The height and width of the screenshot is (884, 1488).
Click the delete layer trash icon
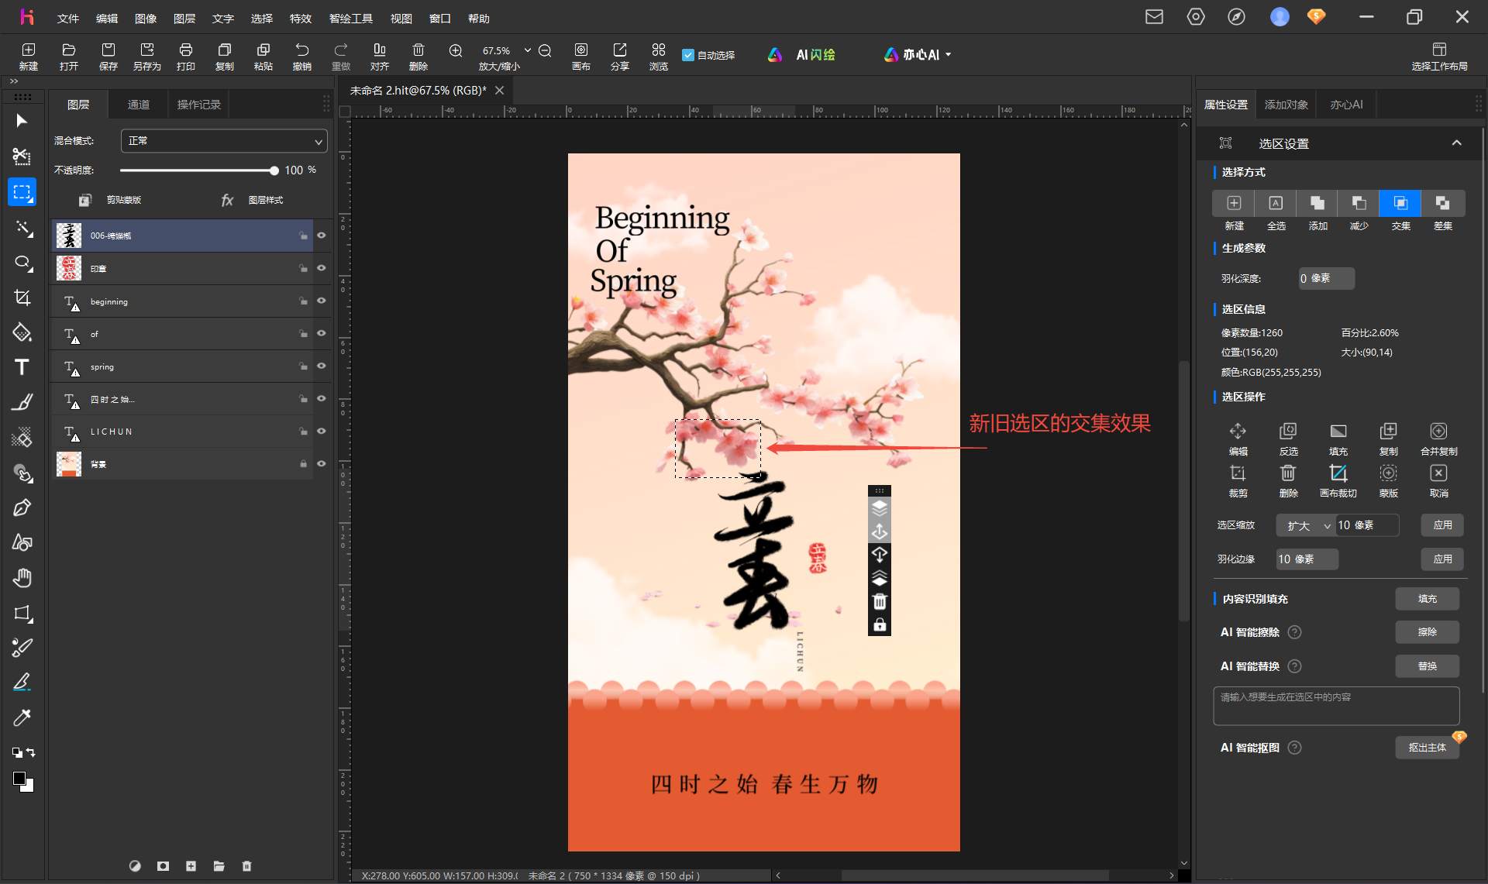click(x=246, y=866)
